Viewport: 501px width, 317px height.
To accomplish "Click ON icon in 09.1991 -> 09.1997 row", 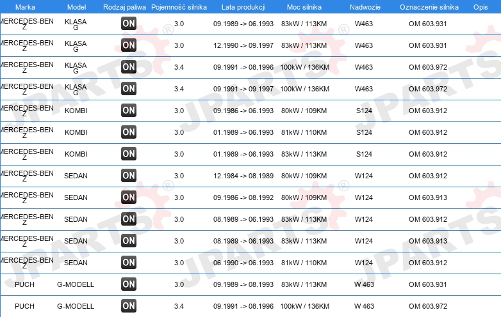I will coord(128,89).
